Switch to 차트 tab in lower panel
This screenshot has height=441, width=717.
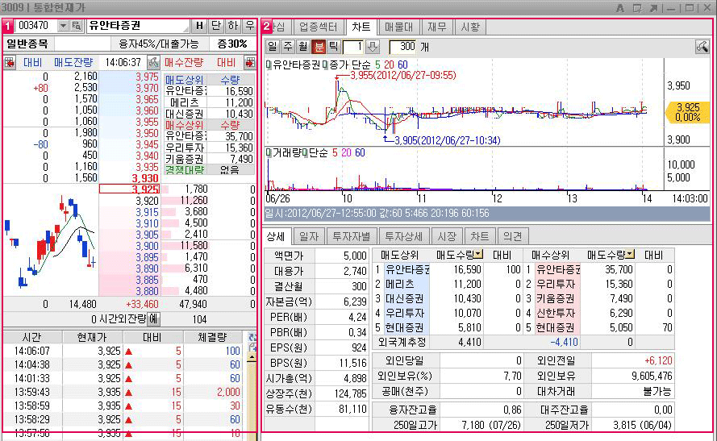480,236
